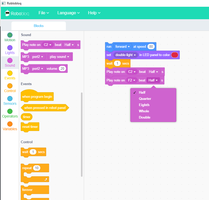
Task: Open the Variables block category
Action: (10, 124)
